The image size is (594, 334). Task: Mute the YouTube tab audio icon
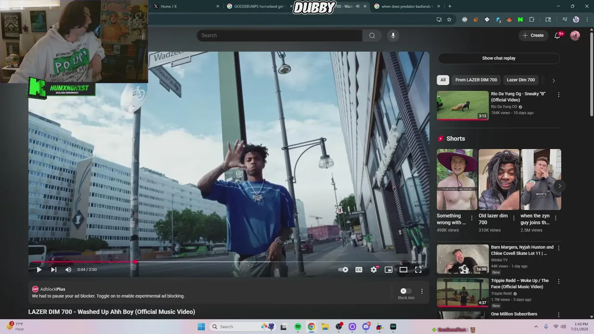357,6
